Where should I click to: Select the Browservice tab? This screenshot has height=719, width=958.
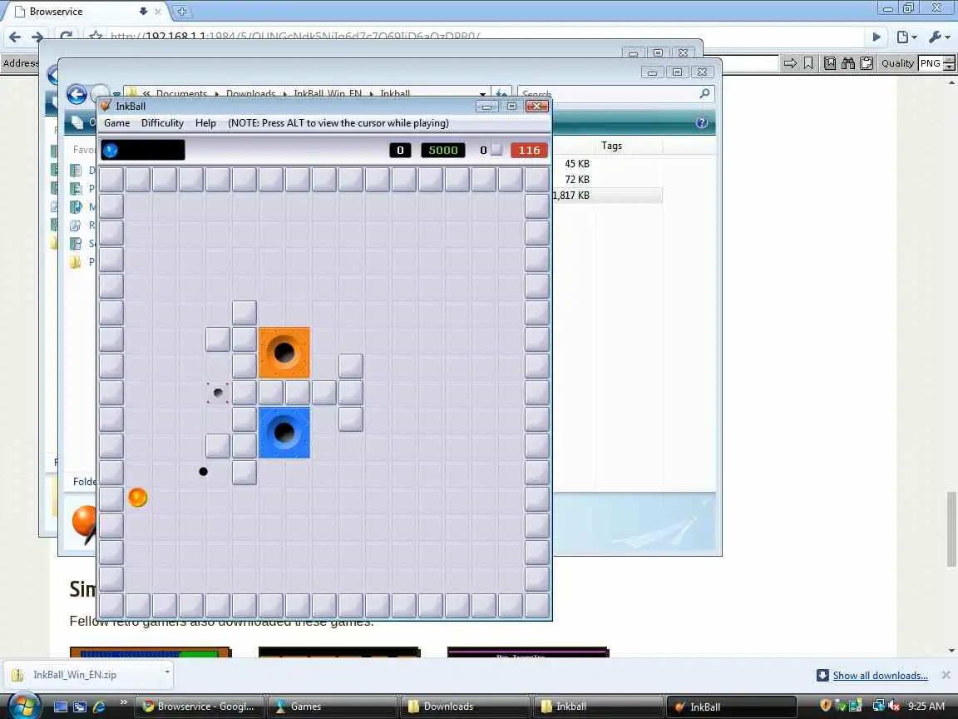tap(86, 11)
